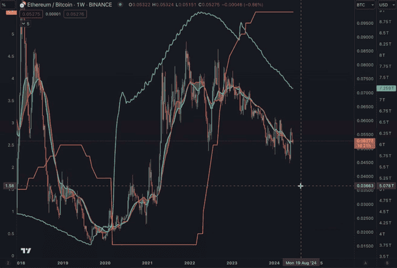Click the timezone button at bottom-left corner

tap(8, 263)
